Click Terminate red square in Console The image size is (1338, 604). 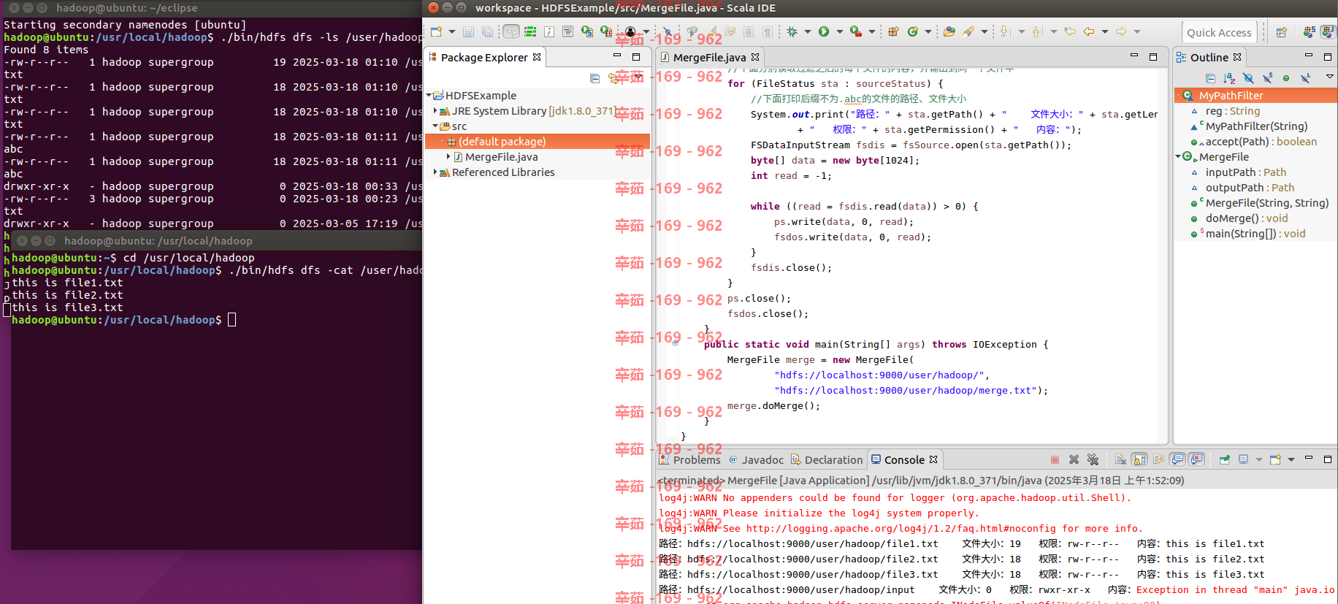click(x=1055, y=459)
